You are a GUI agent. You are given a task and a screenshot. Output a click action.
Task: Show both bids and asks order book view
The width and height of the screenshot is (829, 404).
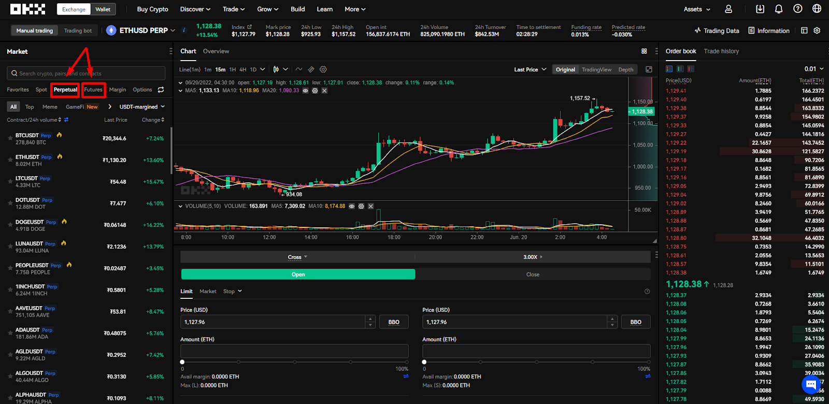(x=669, y=69)
